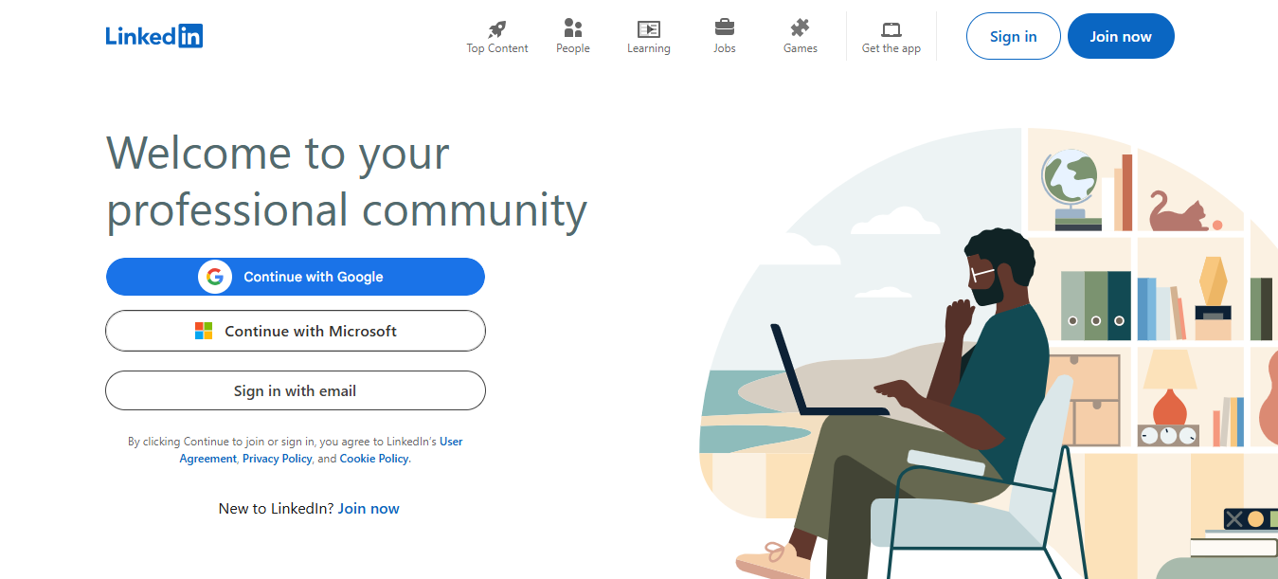Click the People icon in navigation
Screen dimensions: 1278x579
click(x=572, y=28)
